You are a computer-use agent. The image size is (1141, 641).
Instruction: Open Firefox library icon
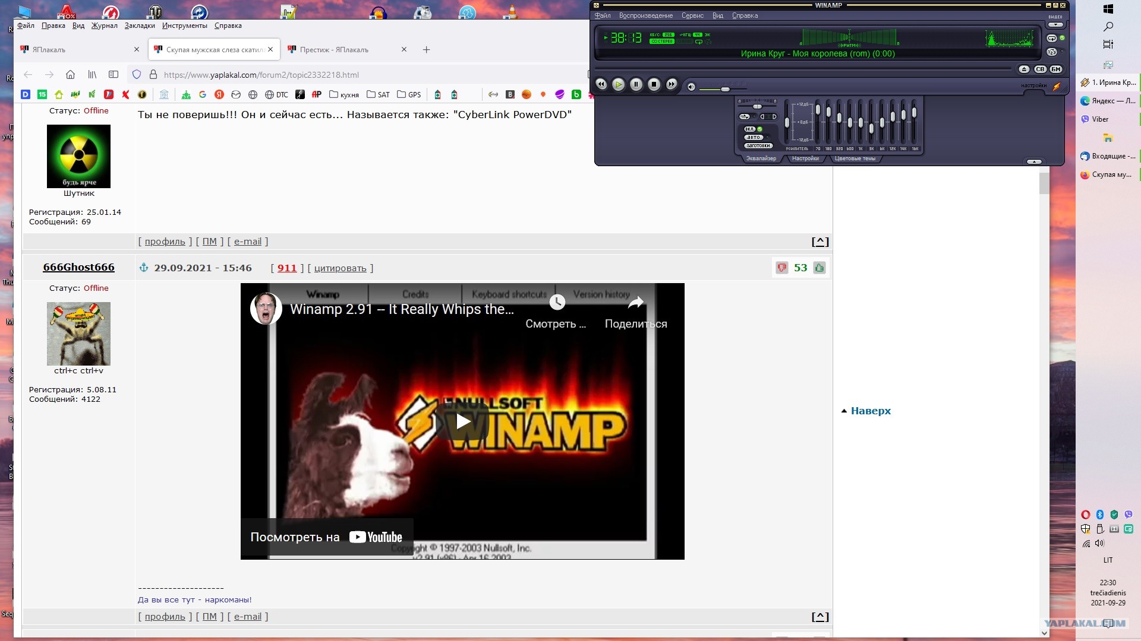point(92,75)
